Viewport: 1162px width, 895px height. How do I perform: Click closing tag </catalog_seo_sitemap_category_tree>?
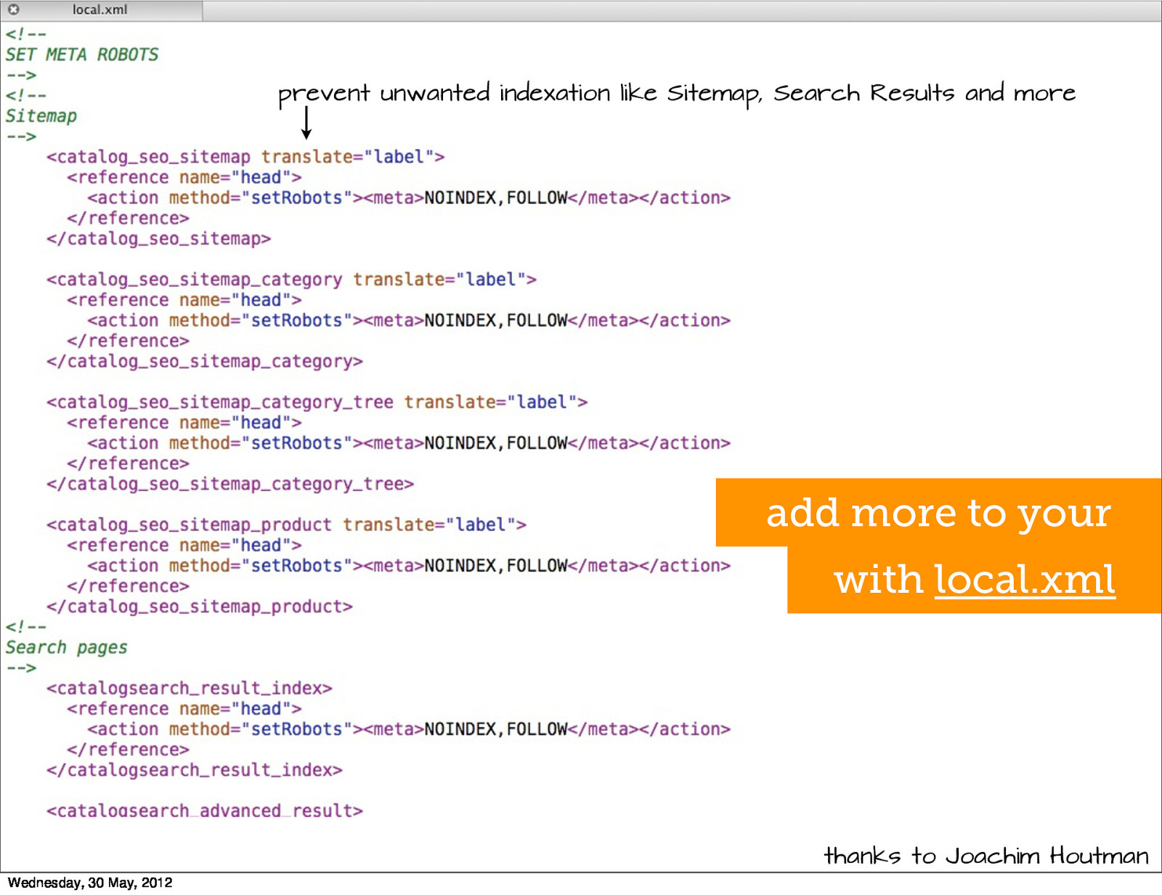click(x=230, y=485)
